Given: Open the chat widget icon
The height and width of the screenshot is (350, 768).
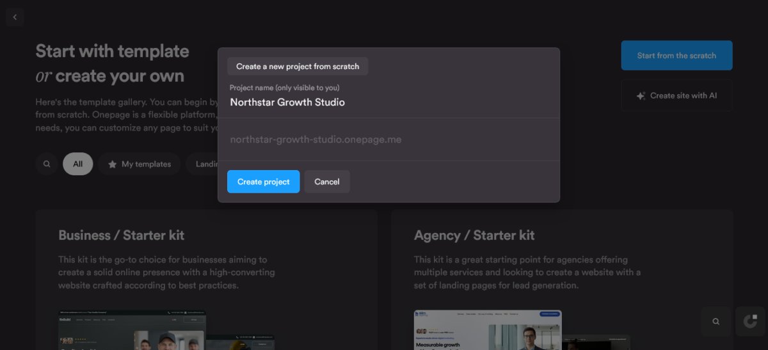Looking at the screenshot, I should tap(750, 321).
